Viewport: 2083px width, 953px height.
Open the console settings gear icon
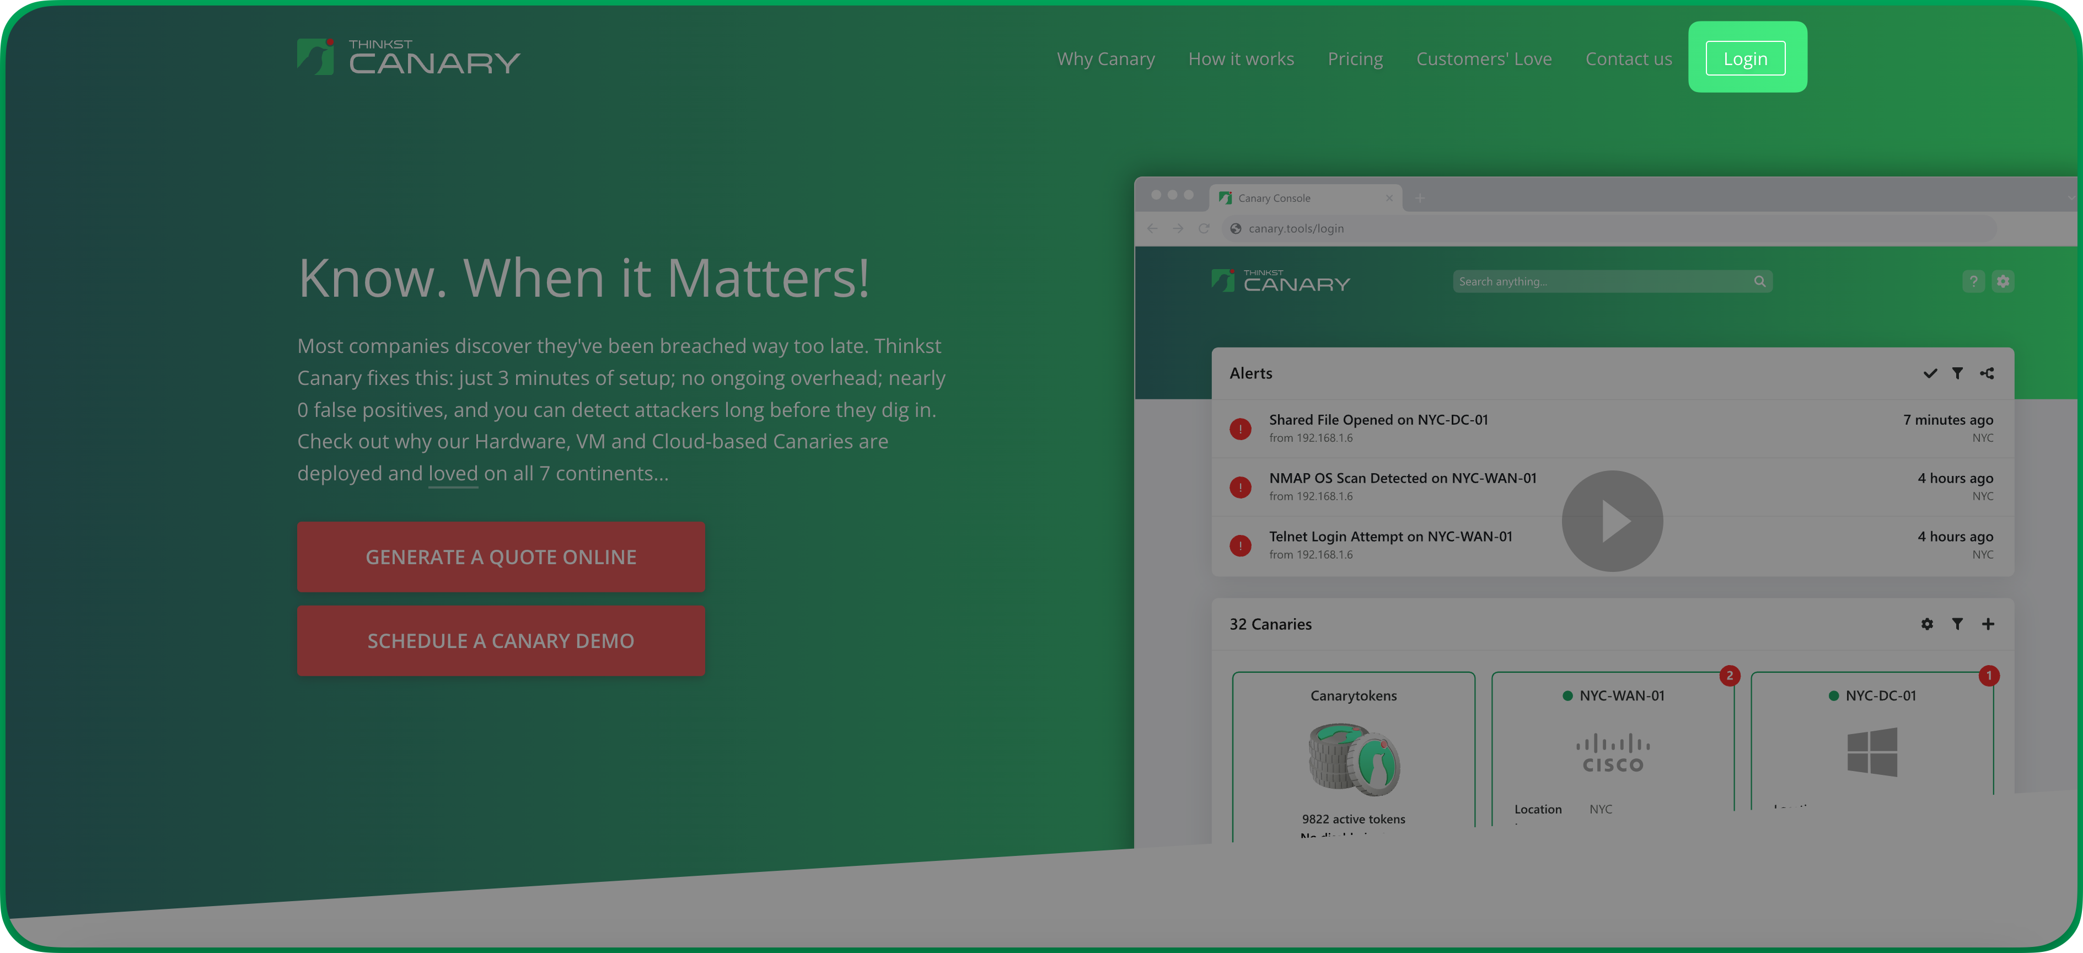[2002, 281]
